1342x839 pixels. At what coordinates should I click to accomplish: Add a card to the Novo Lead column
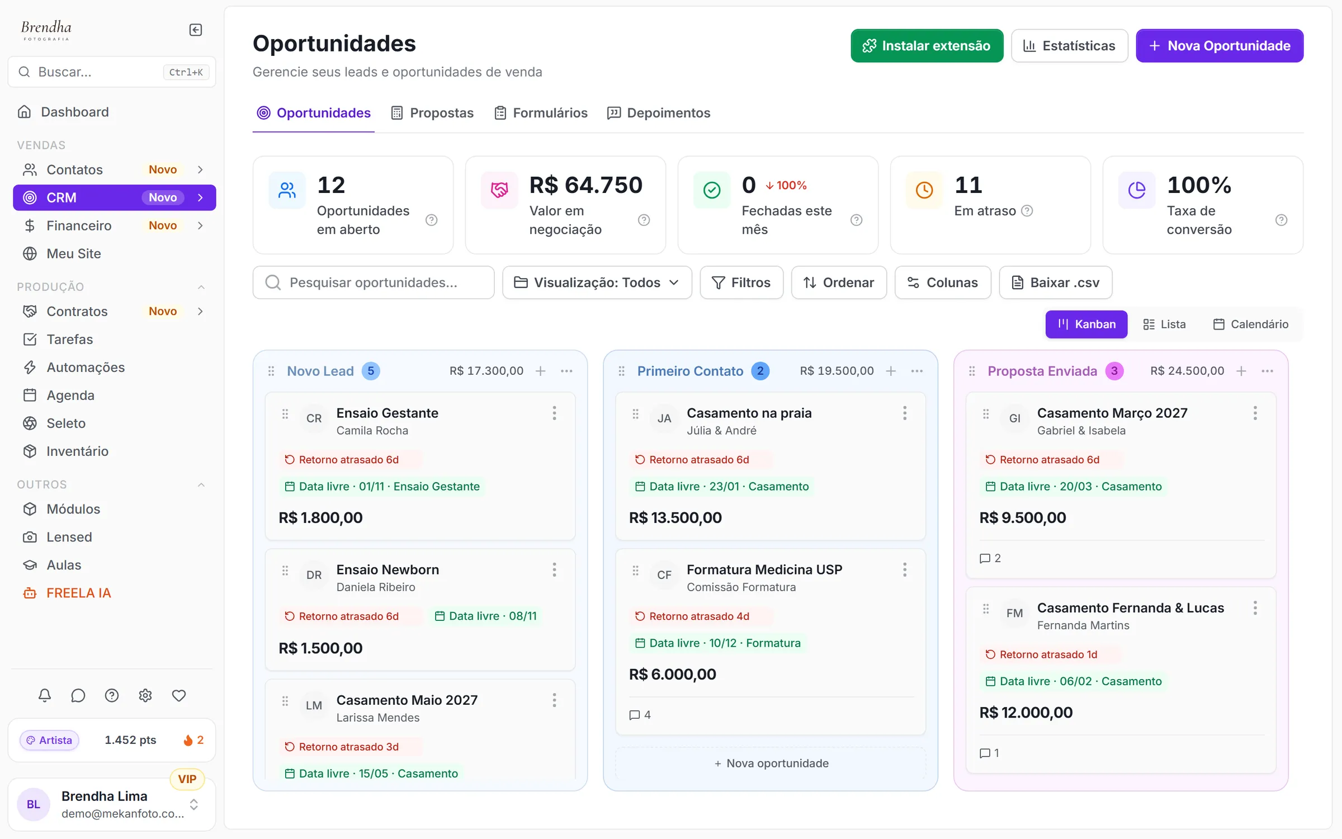541,371
